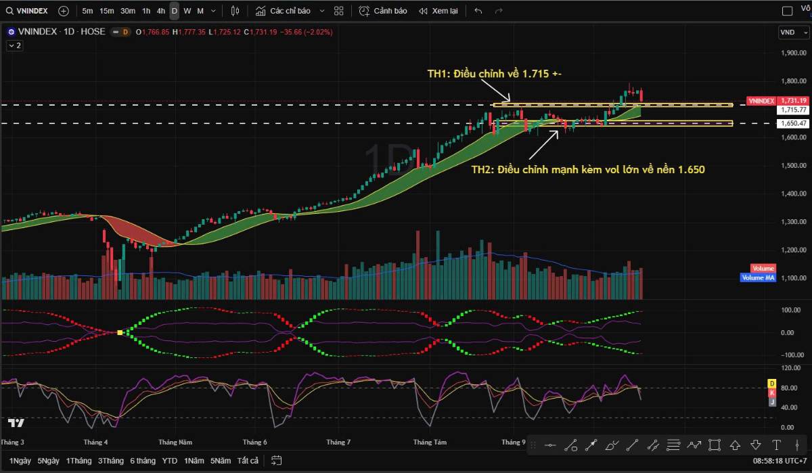Set range to 5Ngày
The width and height of the screenshot is (812, 473).
click(x=48, y=461)
